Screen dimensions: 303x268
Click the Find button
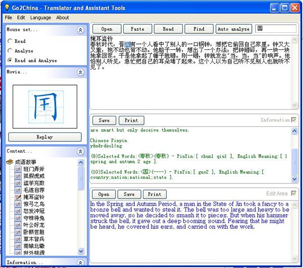click(199, 29)
